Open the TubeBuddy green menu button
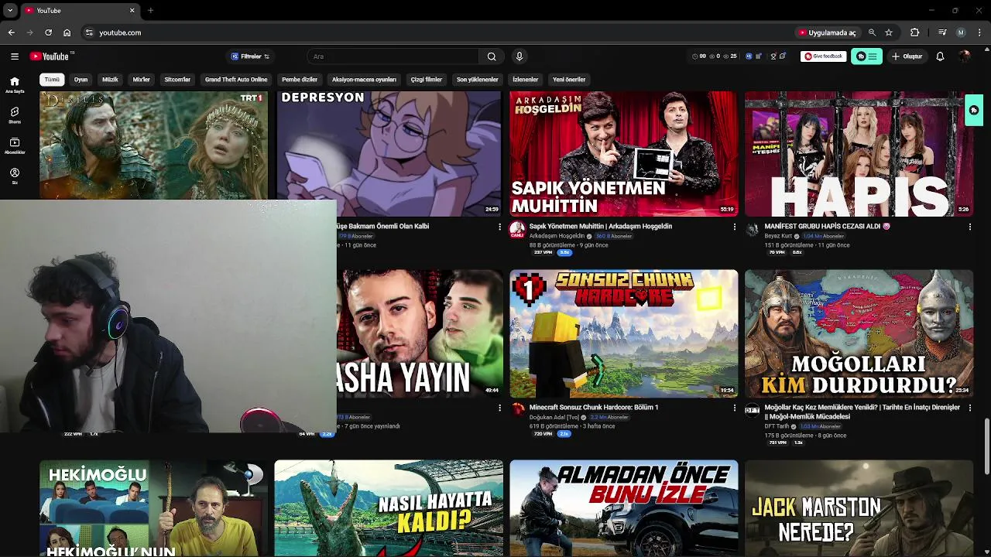 866,56
